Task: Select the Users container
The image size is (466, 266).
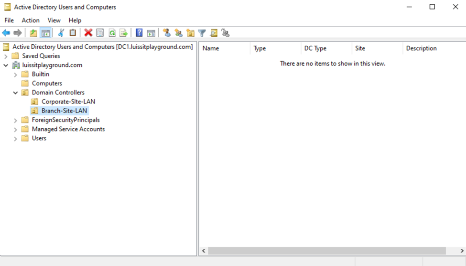Action: 39,138
